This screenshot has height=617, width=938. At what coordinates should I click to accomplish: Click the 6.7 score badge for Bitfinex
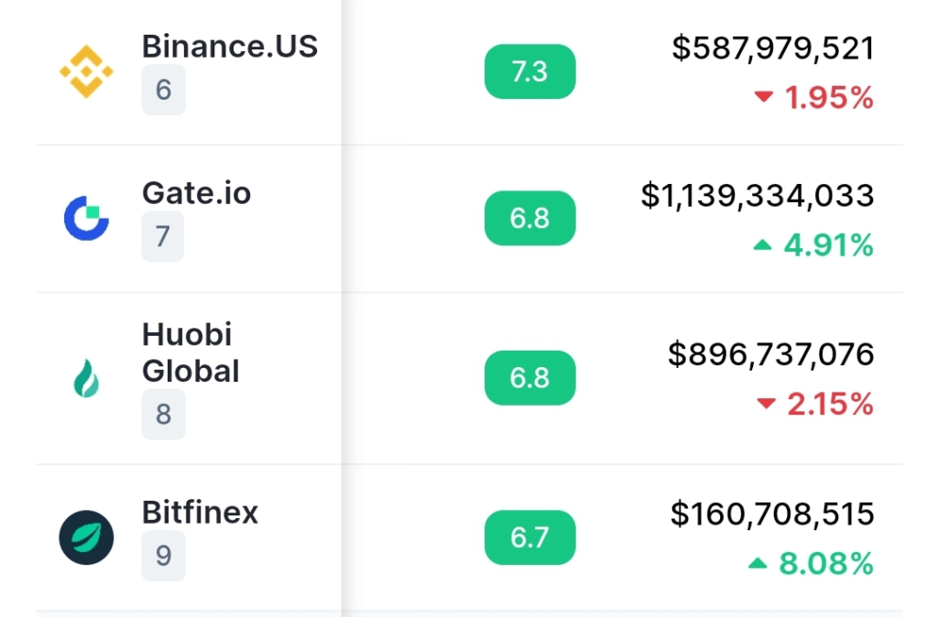(x=530, y=537)
